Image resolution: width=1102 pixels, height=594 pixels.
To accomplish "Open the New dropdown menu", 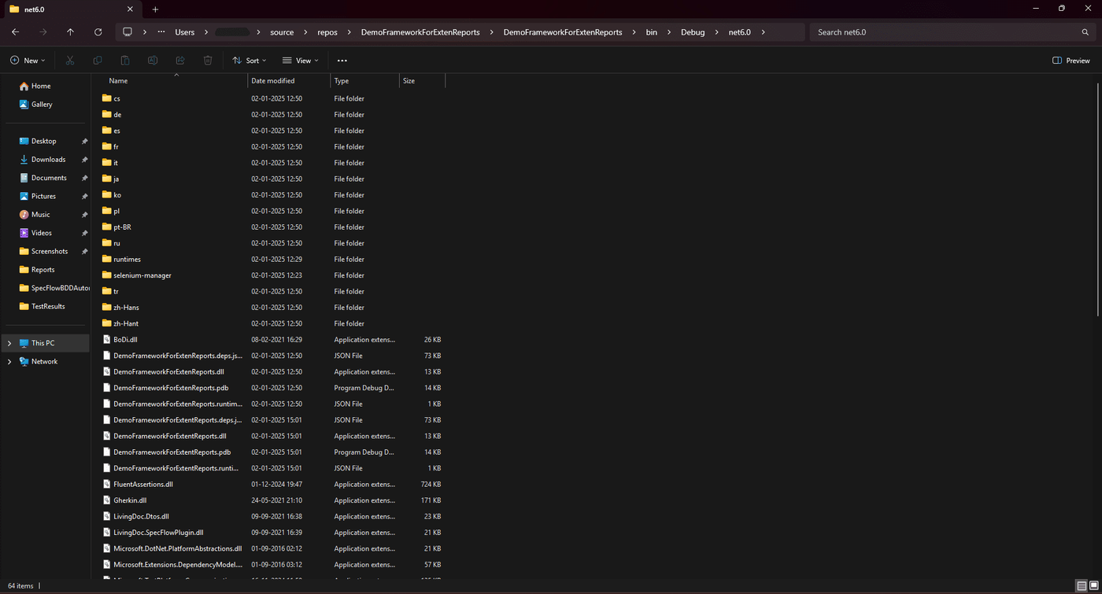I will click(x=28, y=61).
